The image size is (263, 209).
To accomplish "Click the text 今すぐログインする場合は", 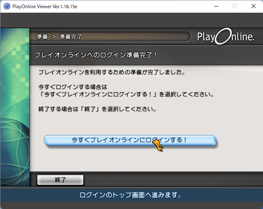I will point(73,87).
